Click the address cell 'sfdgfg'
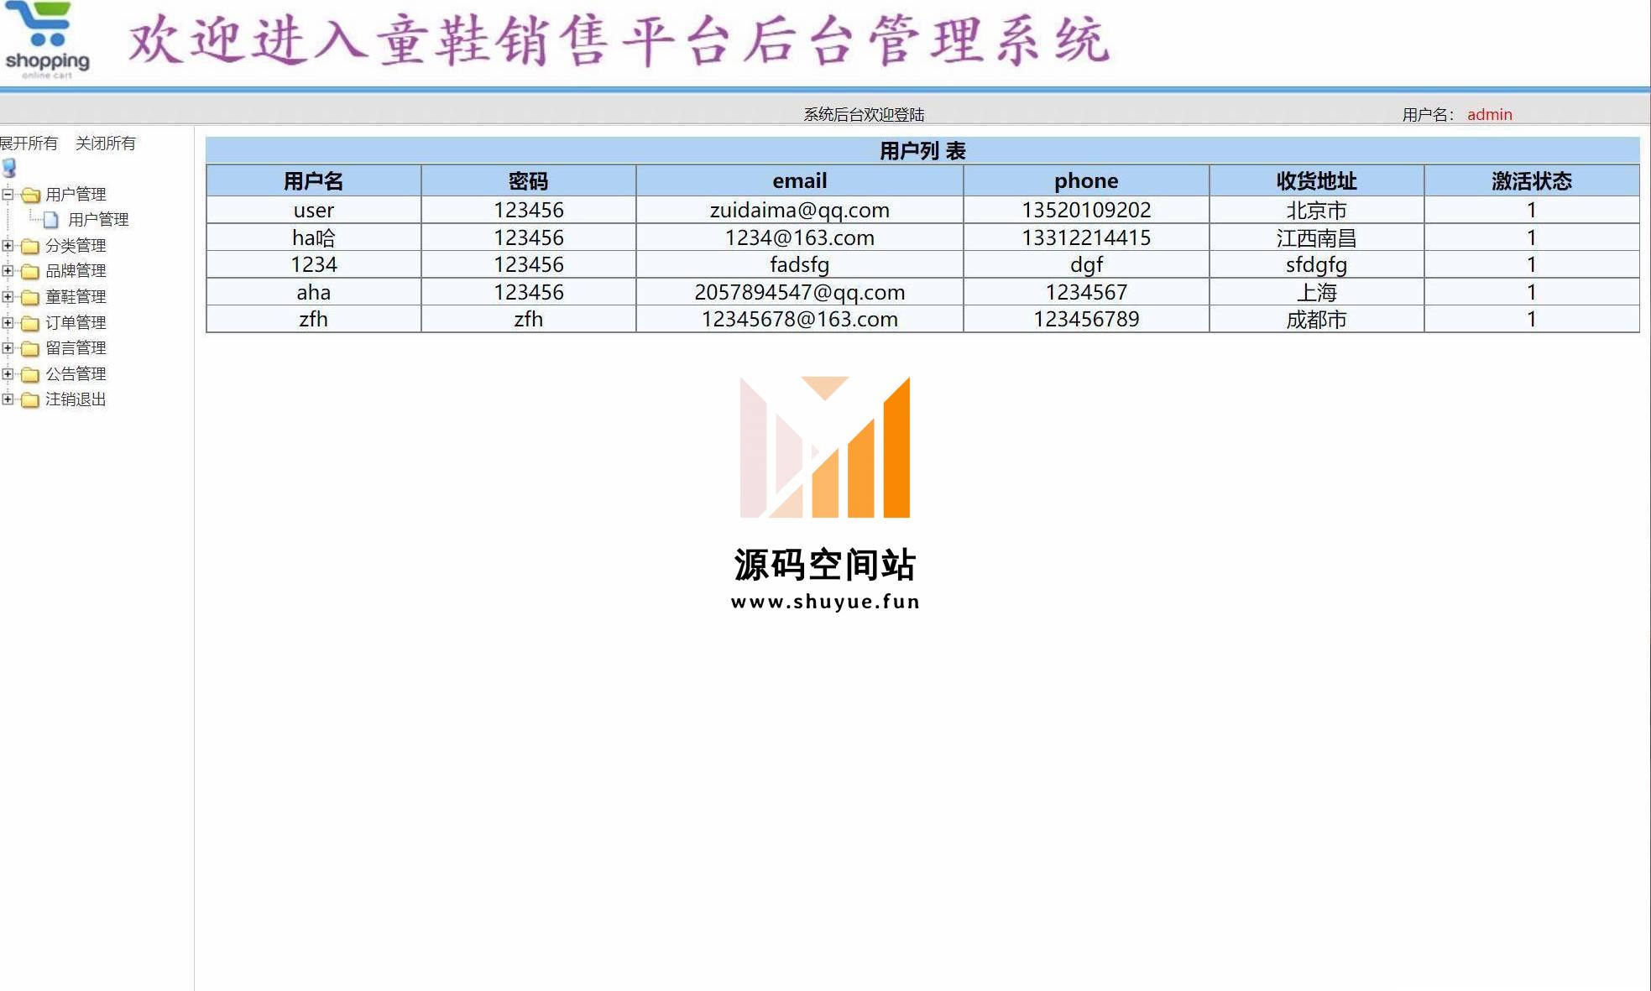Image resolution: width=1651 pixels, height=991 pixels. tap(1316, 265)
